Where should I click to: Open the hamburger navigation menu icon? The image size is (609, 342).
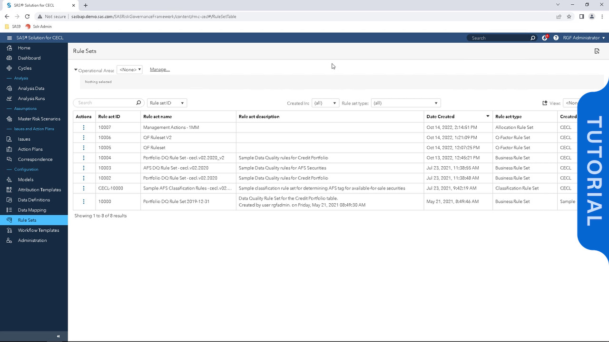[x=9, y=38]
